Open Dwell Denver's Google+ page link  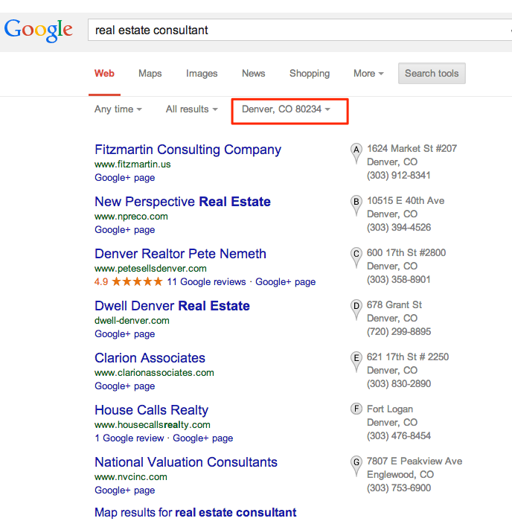(125, 334)
